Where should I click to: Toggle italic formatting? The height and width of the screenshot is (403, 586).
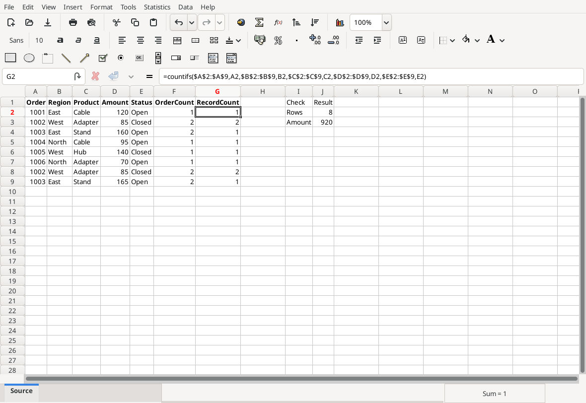[x=78, y=40]
